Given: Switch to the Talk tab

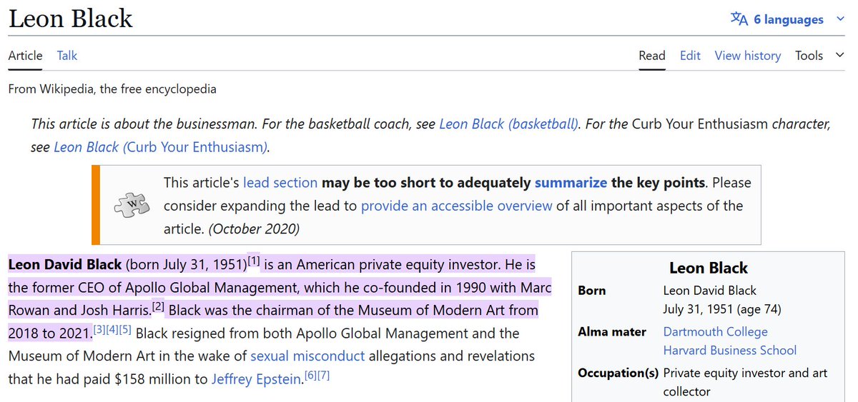Looking at the screenshot, I should point(67,56).
